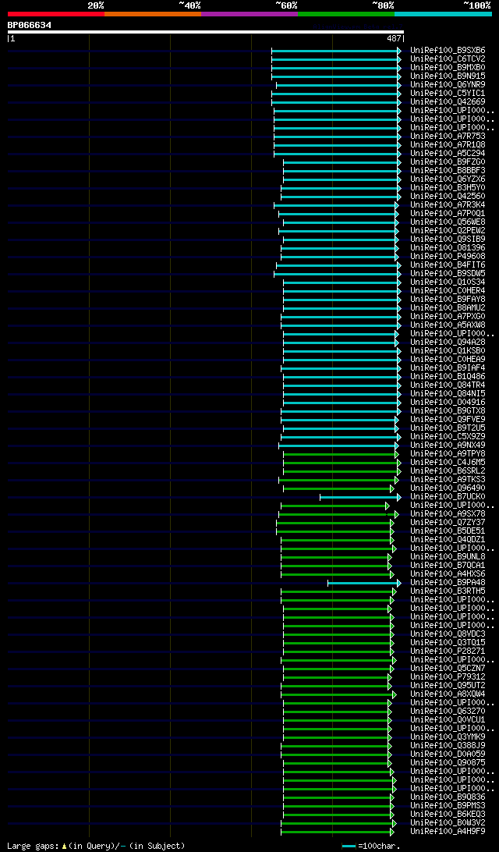Screen dimensions: 499x852
Task: Open hit UniRef100_C6TCV2
Action: (448, 59)
